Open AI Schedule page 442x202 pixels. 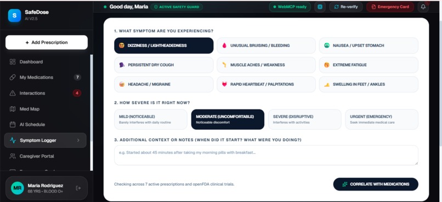click(45, 124)
